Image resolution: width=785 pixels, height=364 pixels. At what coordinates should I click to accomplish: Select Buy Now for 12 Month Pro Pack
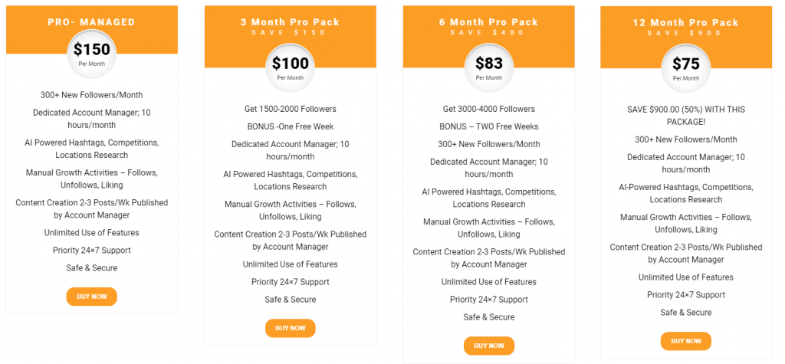click(x=685, y=341)
